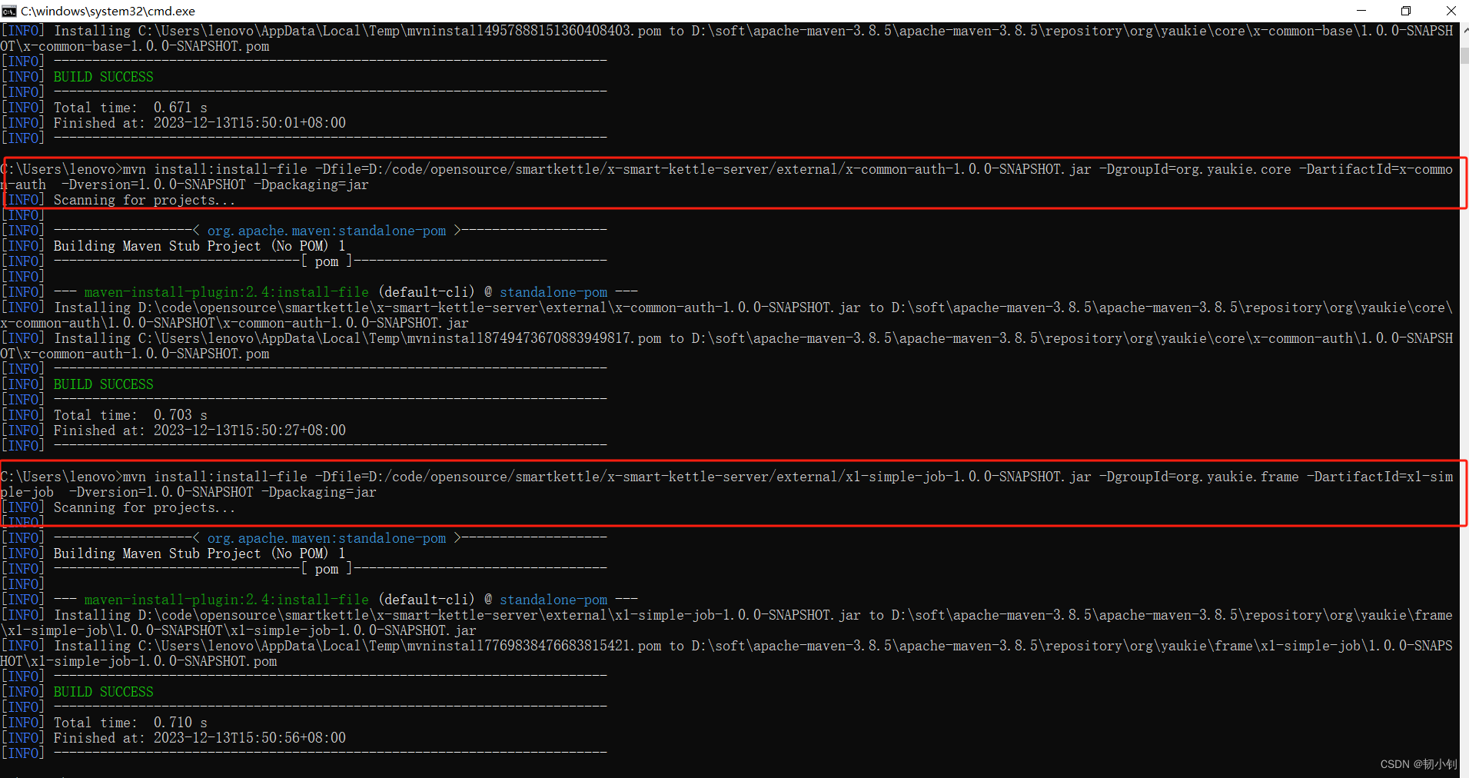Click first 'org.apache.maven:standalone-pom' text

pyautogui.click(x=327, y=231)
